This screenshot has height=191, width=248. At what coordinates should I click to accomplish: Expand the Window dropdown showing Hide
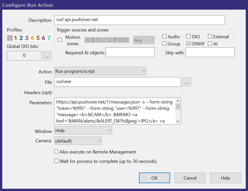[83, 131]
